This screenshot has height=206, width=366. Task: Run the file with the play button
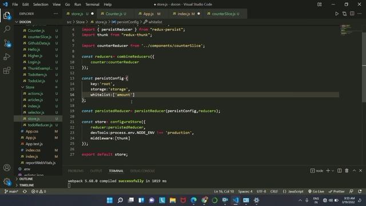pyautogui.click(x=337, y=14)
